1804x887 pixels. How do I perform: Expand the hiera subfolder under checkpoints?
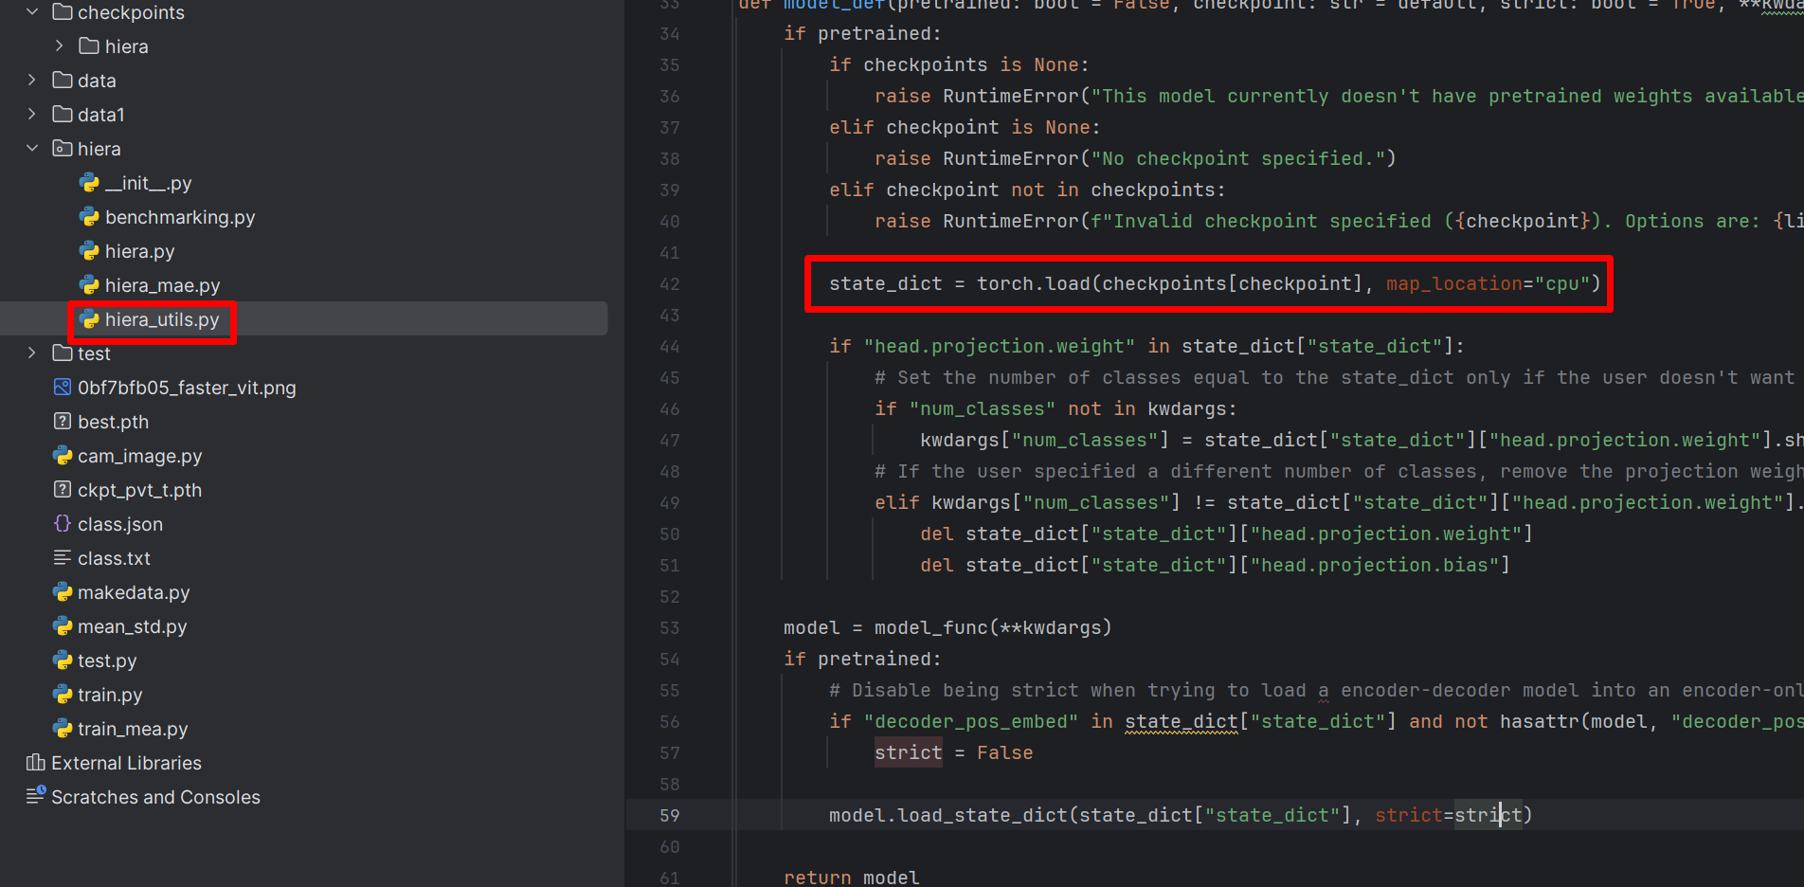60,46
